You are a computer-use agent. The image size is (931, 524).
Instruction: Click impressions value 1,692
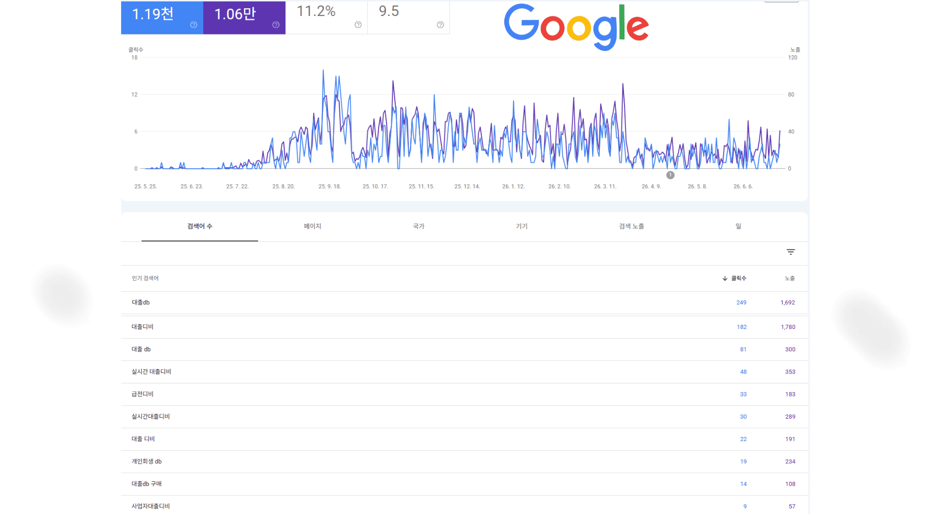coord(787,303)
